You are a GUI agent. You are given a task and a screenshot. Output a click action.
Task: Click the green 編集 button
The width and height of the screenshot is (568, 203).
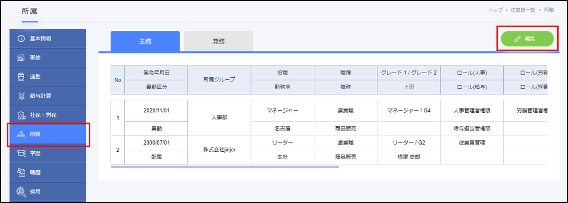pyautogui.click(x=527, y=39)
